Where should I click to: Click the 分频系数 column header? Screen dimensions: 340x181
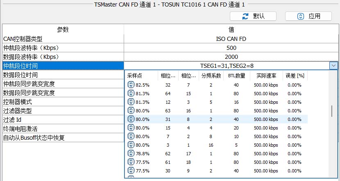click(x=211, y=76)
